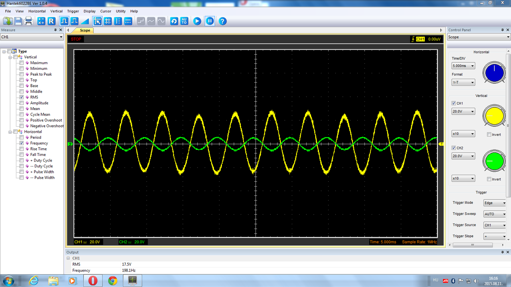The height and width of the screenshot is (287, 511).
Task: Click the Control Panel vertical scrollbar
Action: (509, 126)
